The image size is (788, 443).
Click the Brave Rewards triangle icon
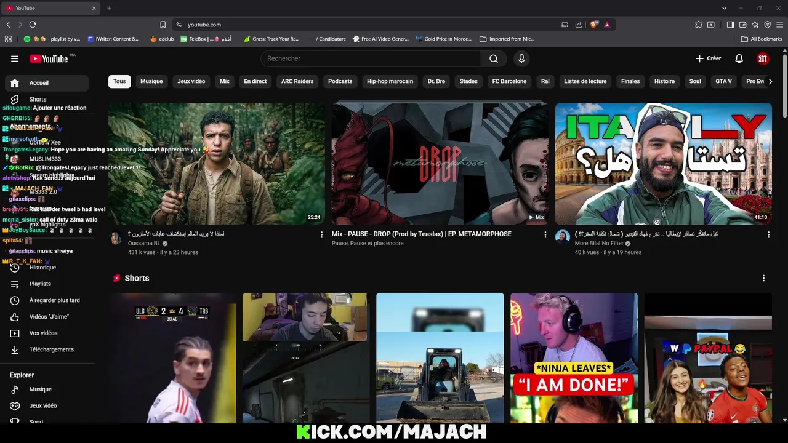[x=607, y=25]
